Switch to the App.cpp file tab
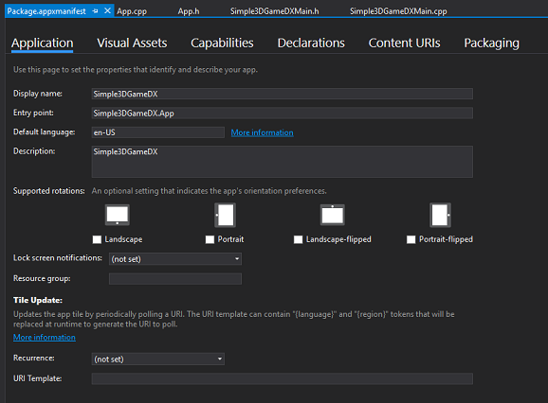 132,11
